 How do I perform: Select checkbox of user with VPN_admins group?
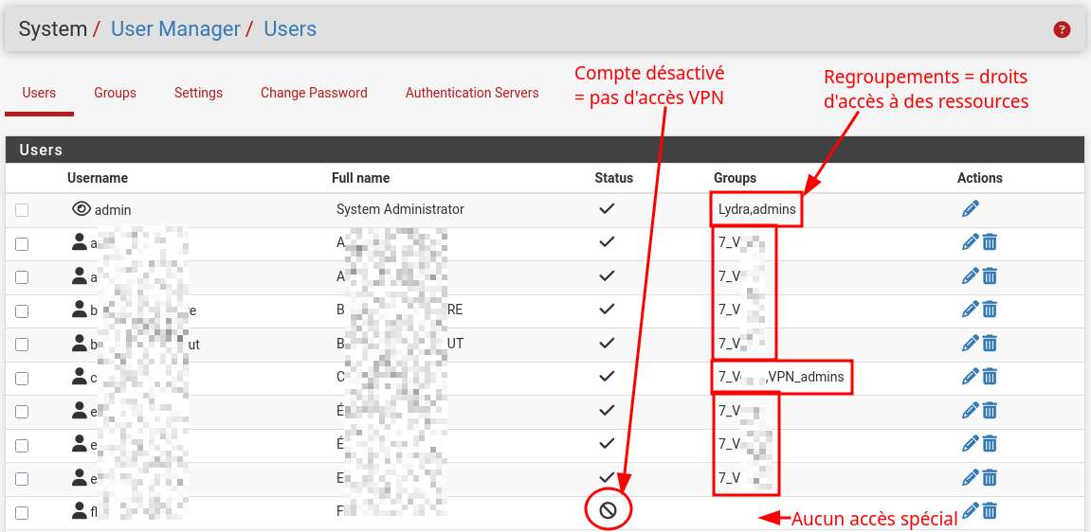(22, 378)
